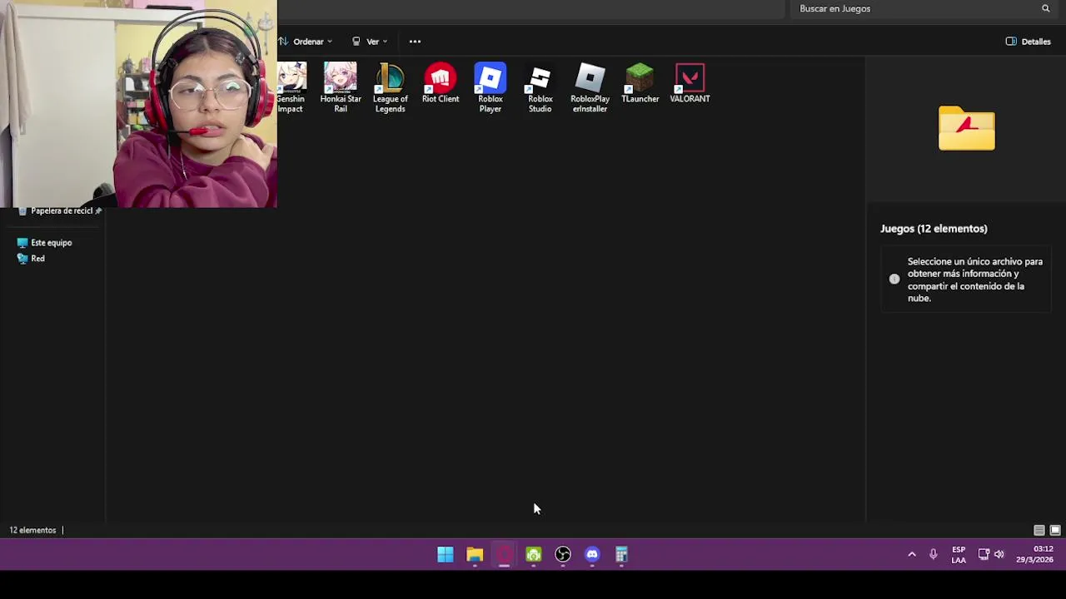
Task: Open Discord from the taskbar
Action: pos(592,555)
